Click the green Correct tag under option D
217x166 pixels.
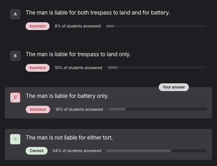37,151
